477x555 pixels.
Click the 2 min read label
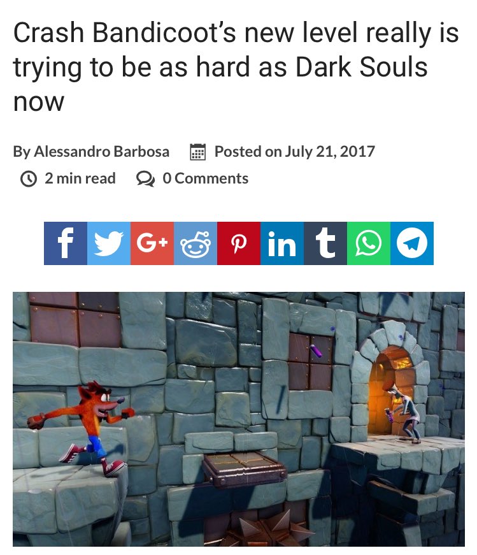(80, 178)
